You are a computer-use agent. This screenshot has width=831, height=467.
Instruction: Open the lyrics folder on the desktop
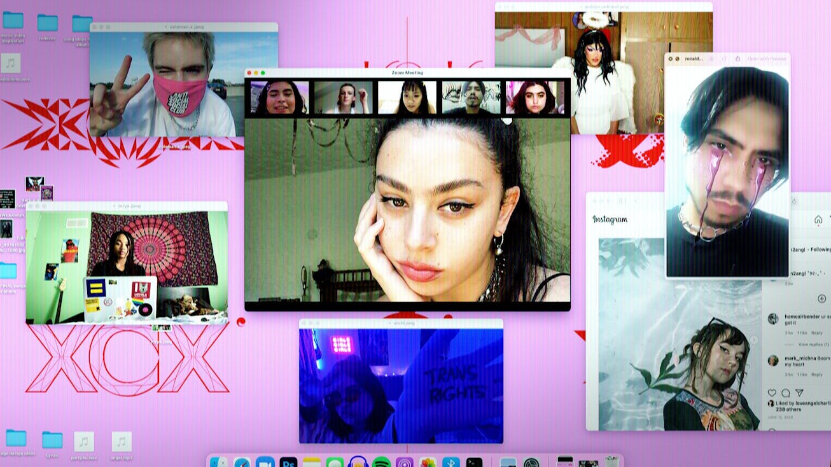click(x=52, y=440)
